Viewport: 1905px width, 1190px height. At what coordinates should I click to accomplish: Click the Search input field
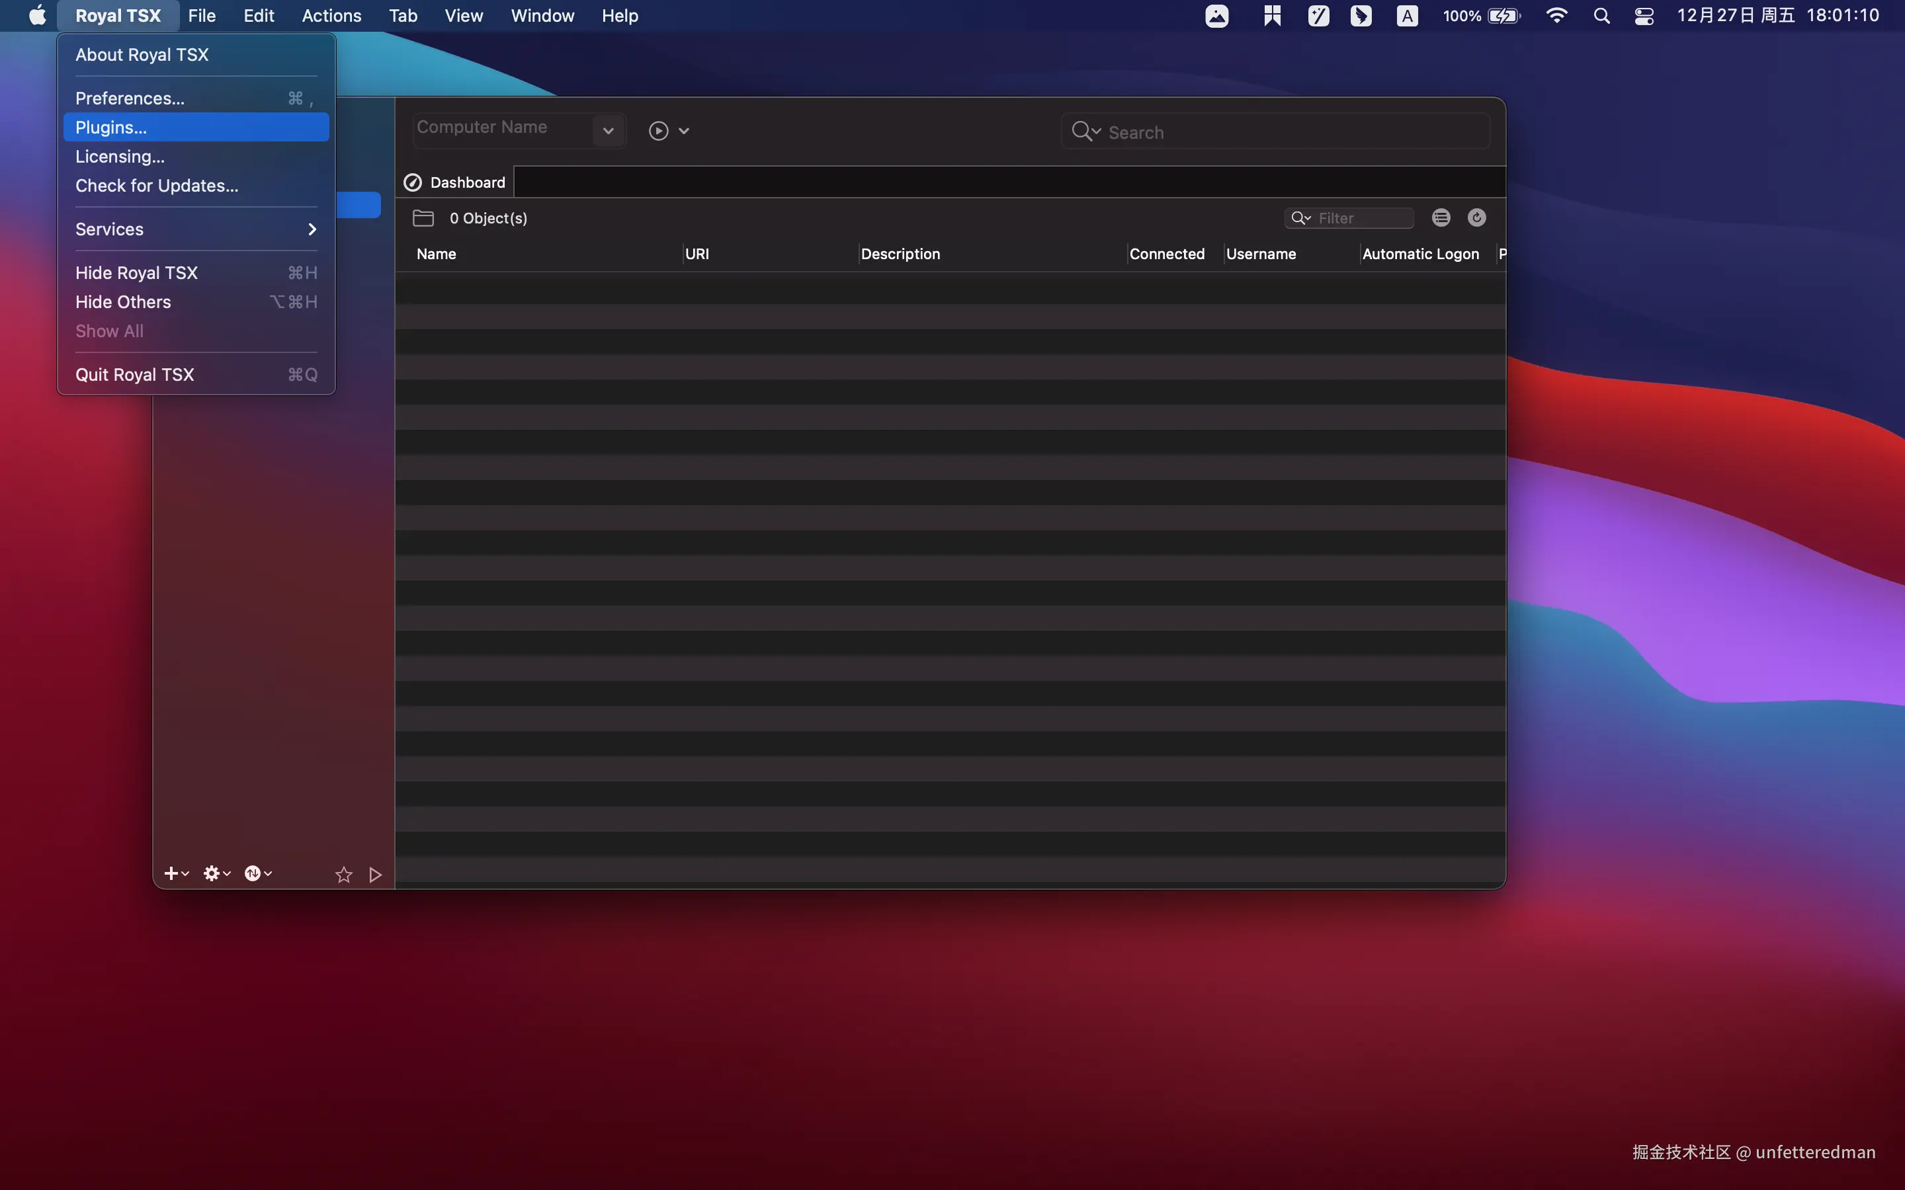click(x=1291, y=132)
